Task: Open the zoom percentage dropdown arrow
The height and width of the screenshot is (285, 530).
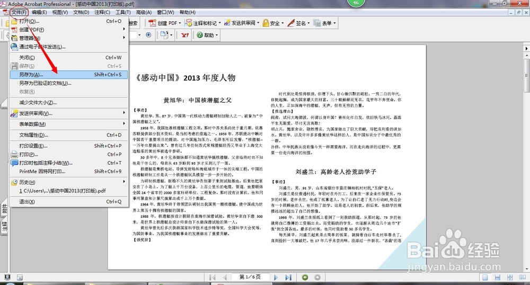Action: (x=139, y=35)
